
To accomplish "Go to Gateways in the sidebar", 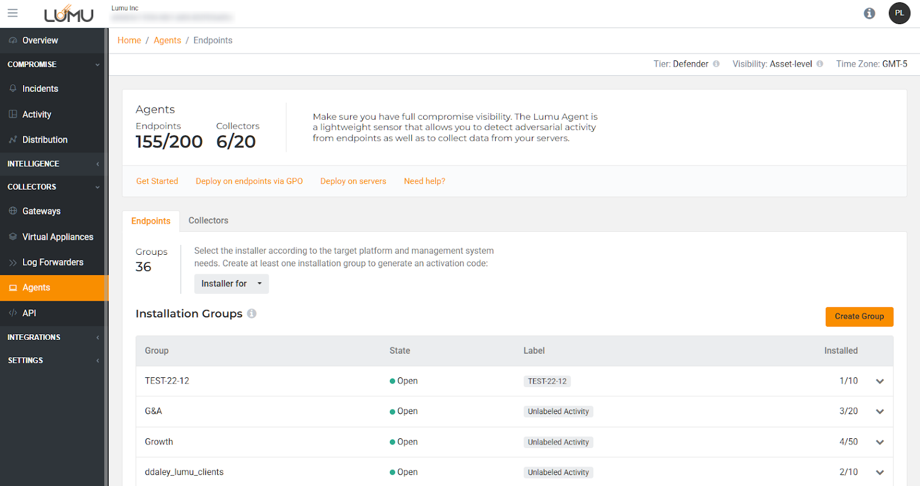I will [41, 211].
